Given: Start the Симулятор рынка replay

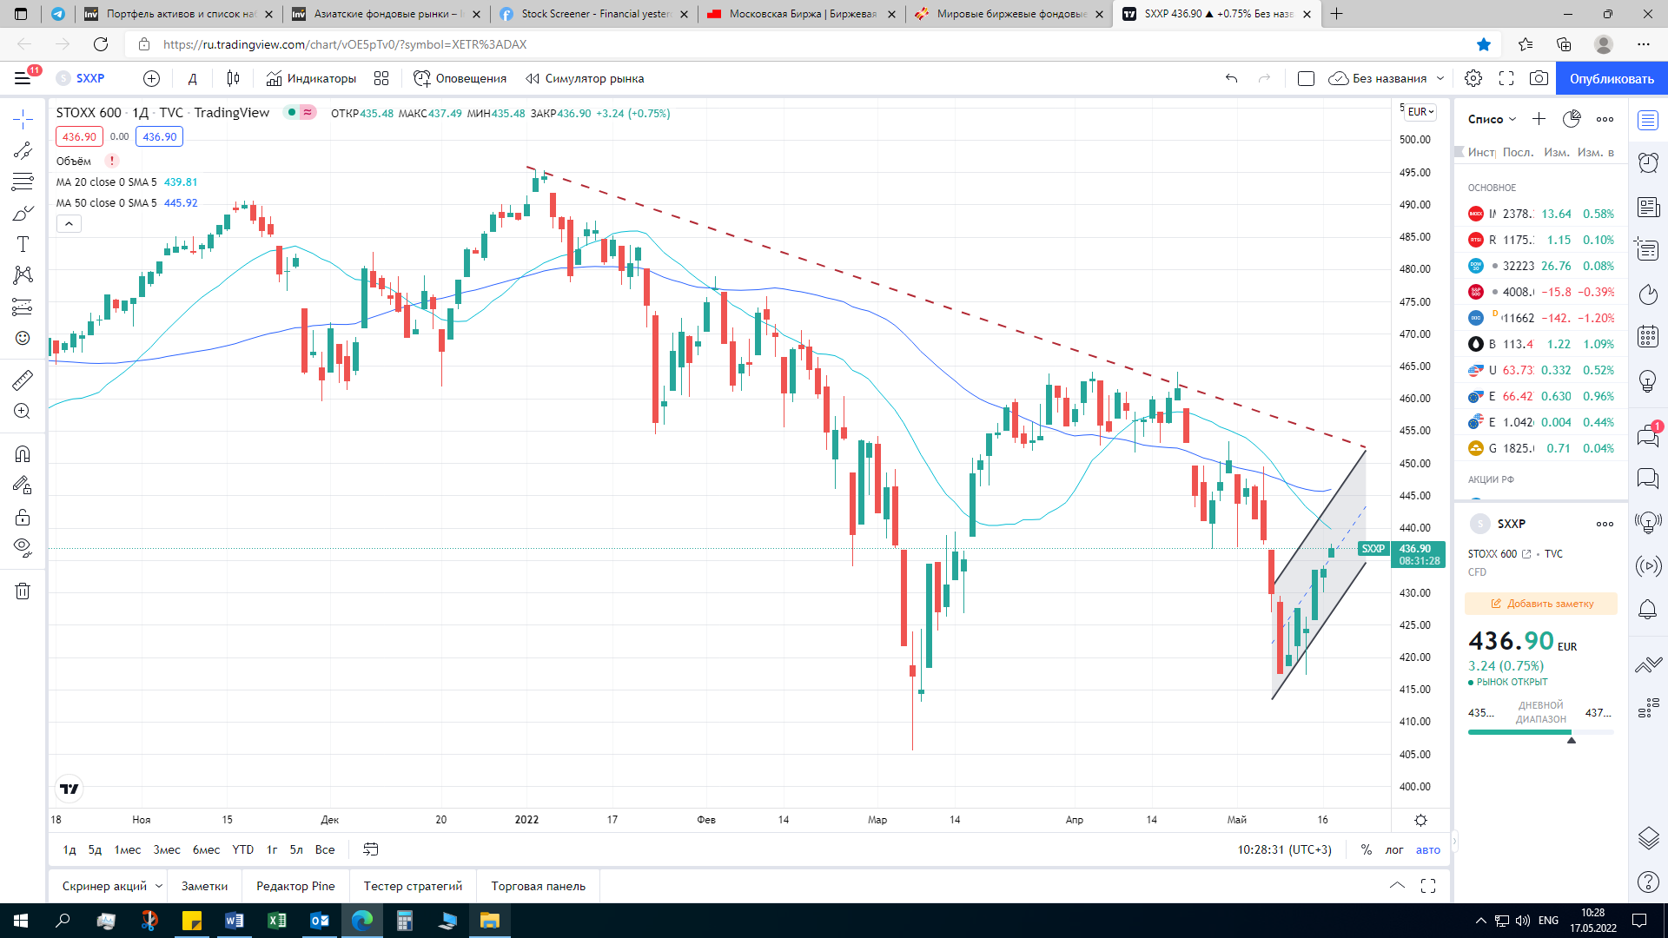Looking at the screenshot, I should (585, 78).
